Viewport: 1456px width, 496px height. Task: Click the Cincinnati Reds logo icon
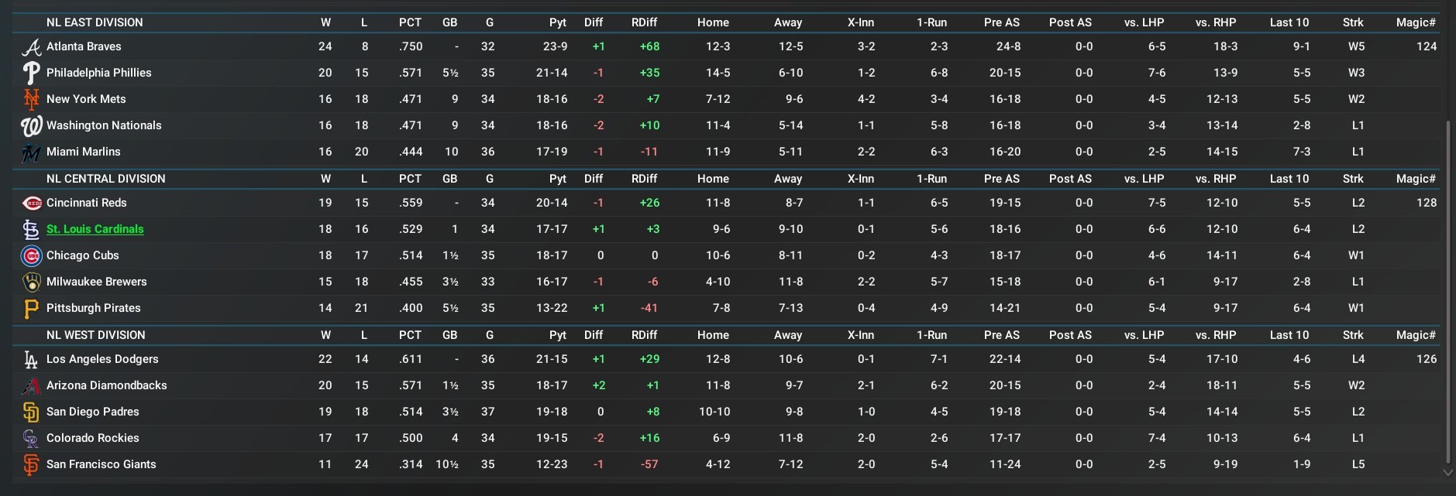pos(31,204)
